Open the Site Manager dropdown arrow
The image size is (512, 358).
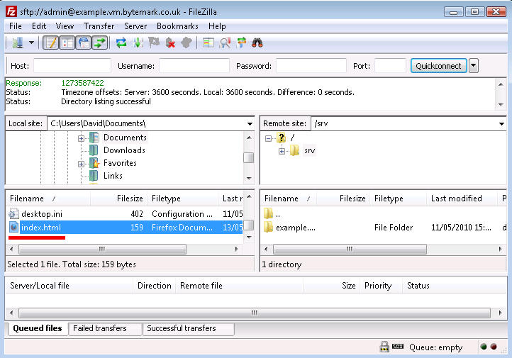pos(31,43)
